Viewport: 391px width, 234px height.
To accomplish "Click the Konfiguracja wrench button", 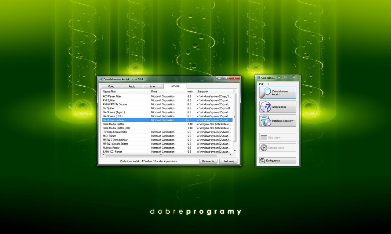I will pyautogui.click(x=278, y=160).
